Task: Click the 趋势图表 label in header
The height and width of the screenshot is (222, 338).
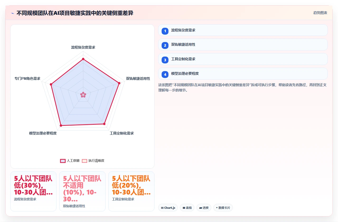Action: pyautogui.click(x=320, y=13)
